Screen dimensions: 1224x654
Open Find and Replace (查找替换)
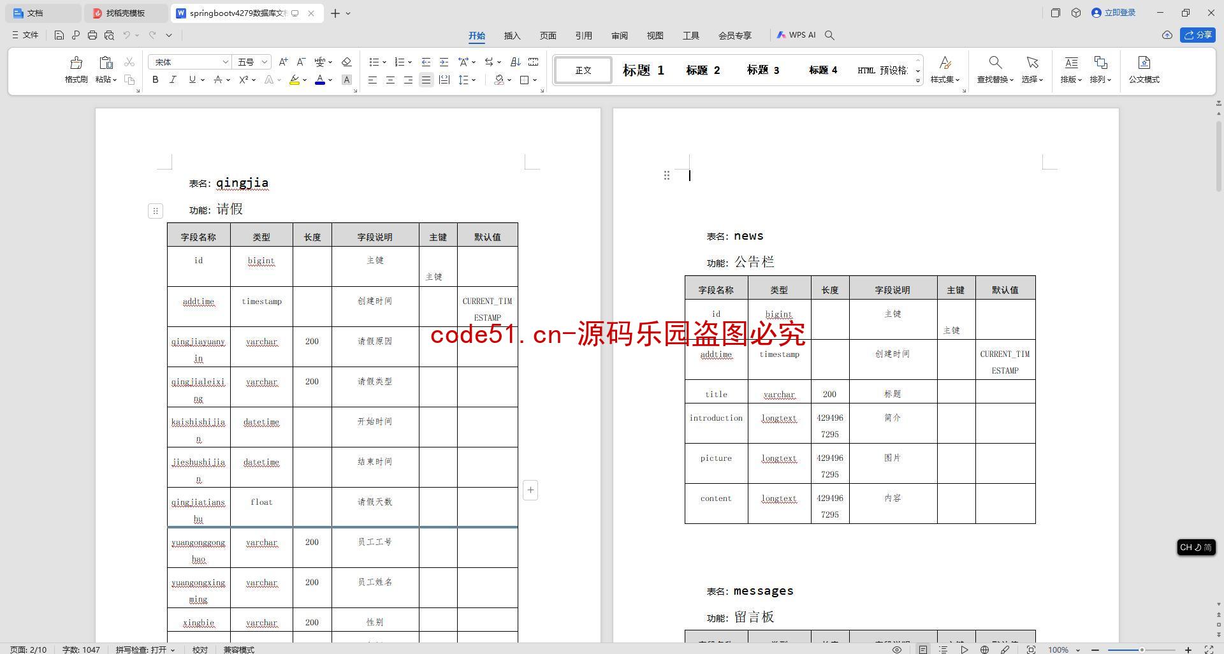pyautogui.click(x=995, y=69)
